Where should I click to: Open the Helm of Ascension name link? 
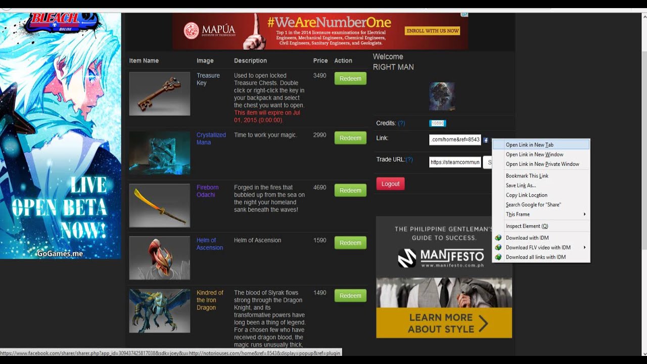pos(209,244)
